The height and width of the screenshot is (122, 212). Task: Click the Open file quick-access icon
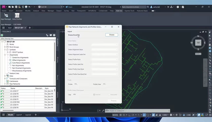click(x=13, y=7)
